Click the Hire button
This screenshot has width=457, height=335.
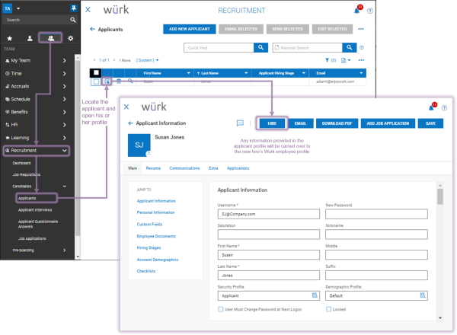click(x=272, y=123)
